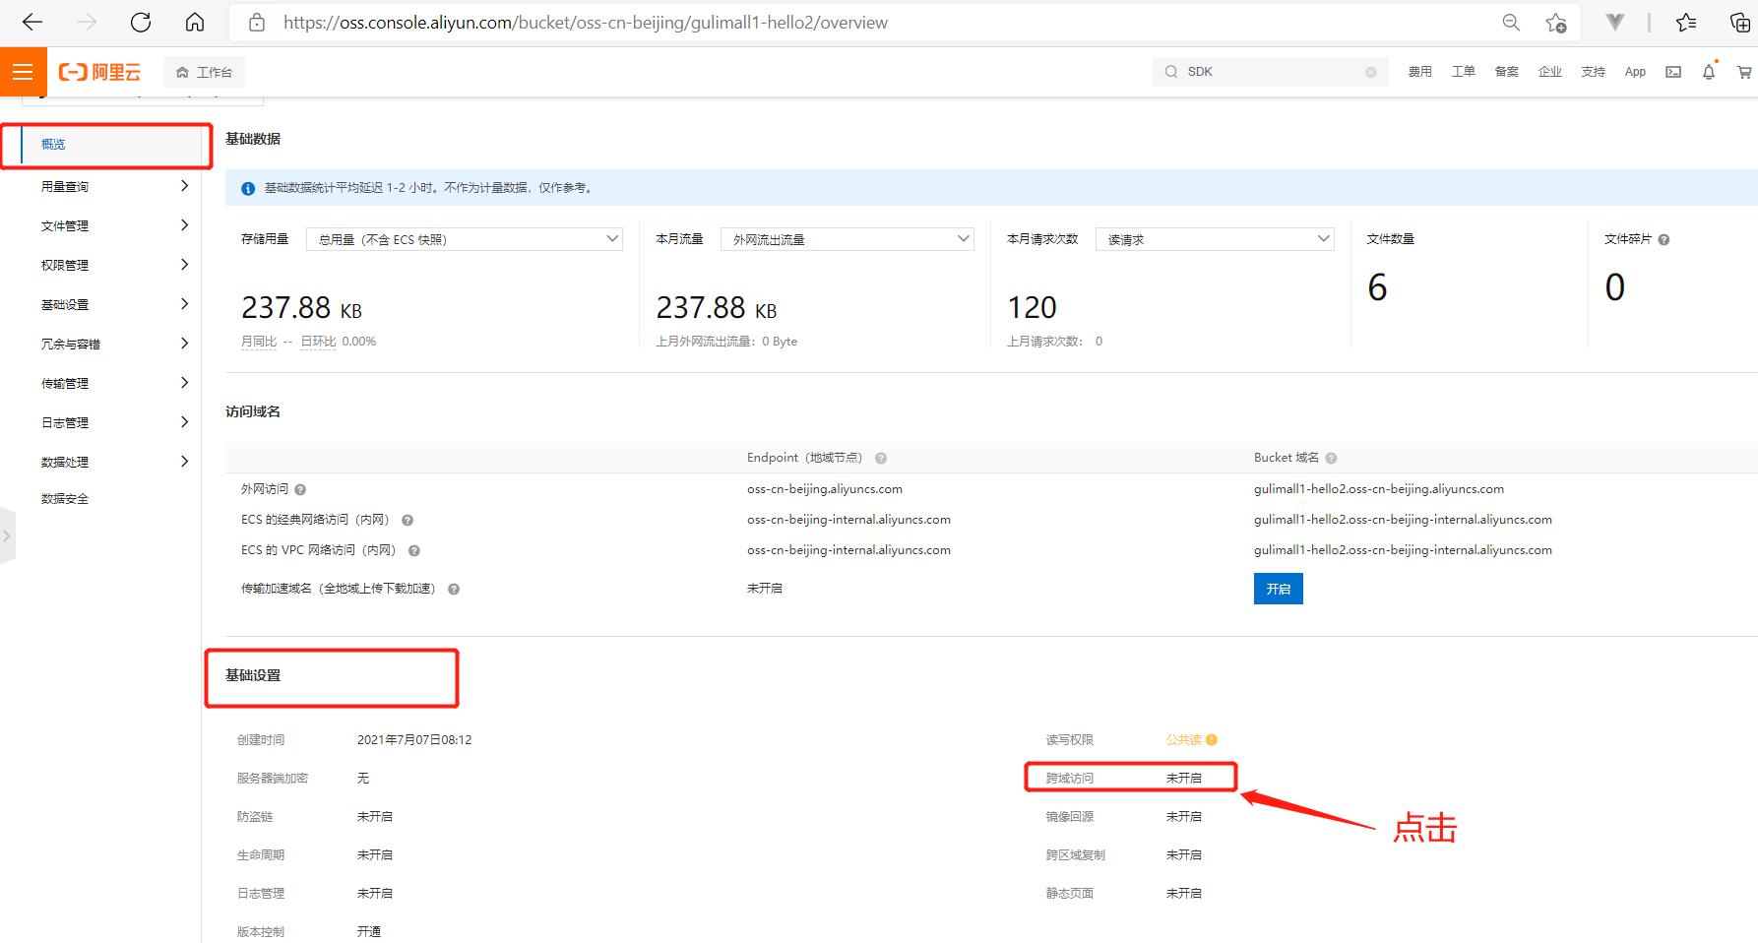This screenshot has width=1758, height=943.
Task: Click 开通 next to 版本控制
Action: [369, 931]
